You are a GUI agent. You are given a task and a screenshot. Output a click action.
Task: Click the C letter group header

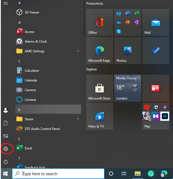tap(19, 61)
